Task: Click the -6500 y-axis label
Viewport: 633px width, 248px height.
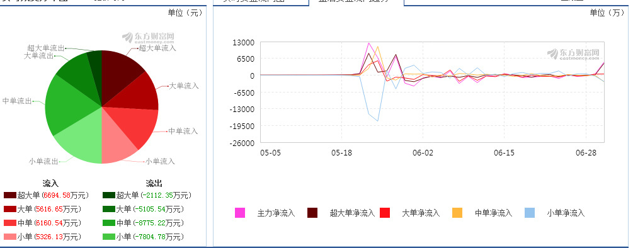Action: tap(244, 93)
